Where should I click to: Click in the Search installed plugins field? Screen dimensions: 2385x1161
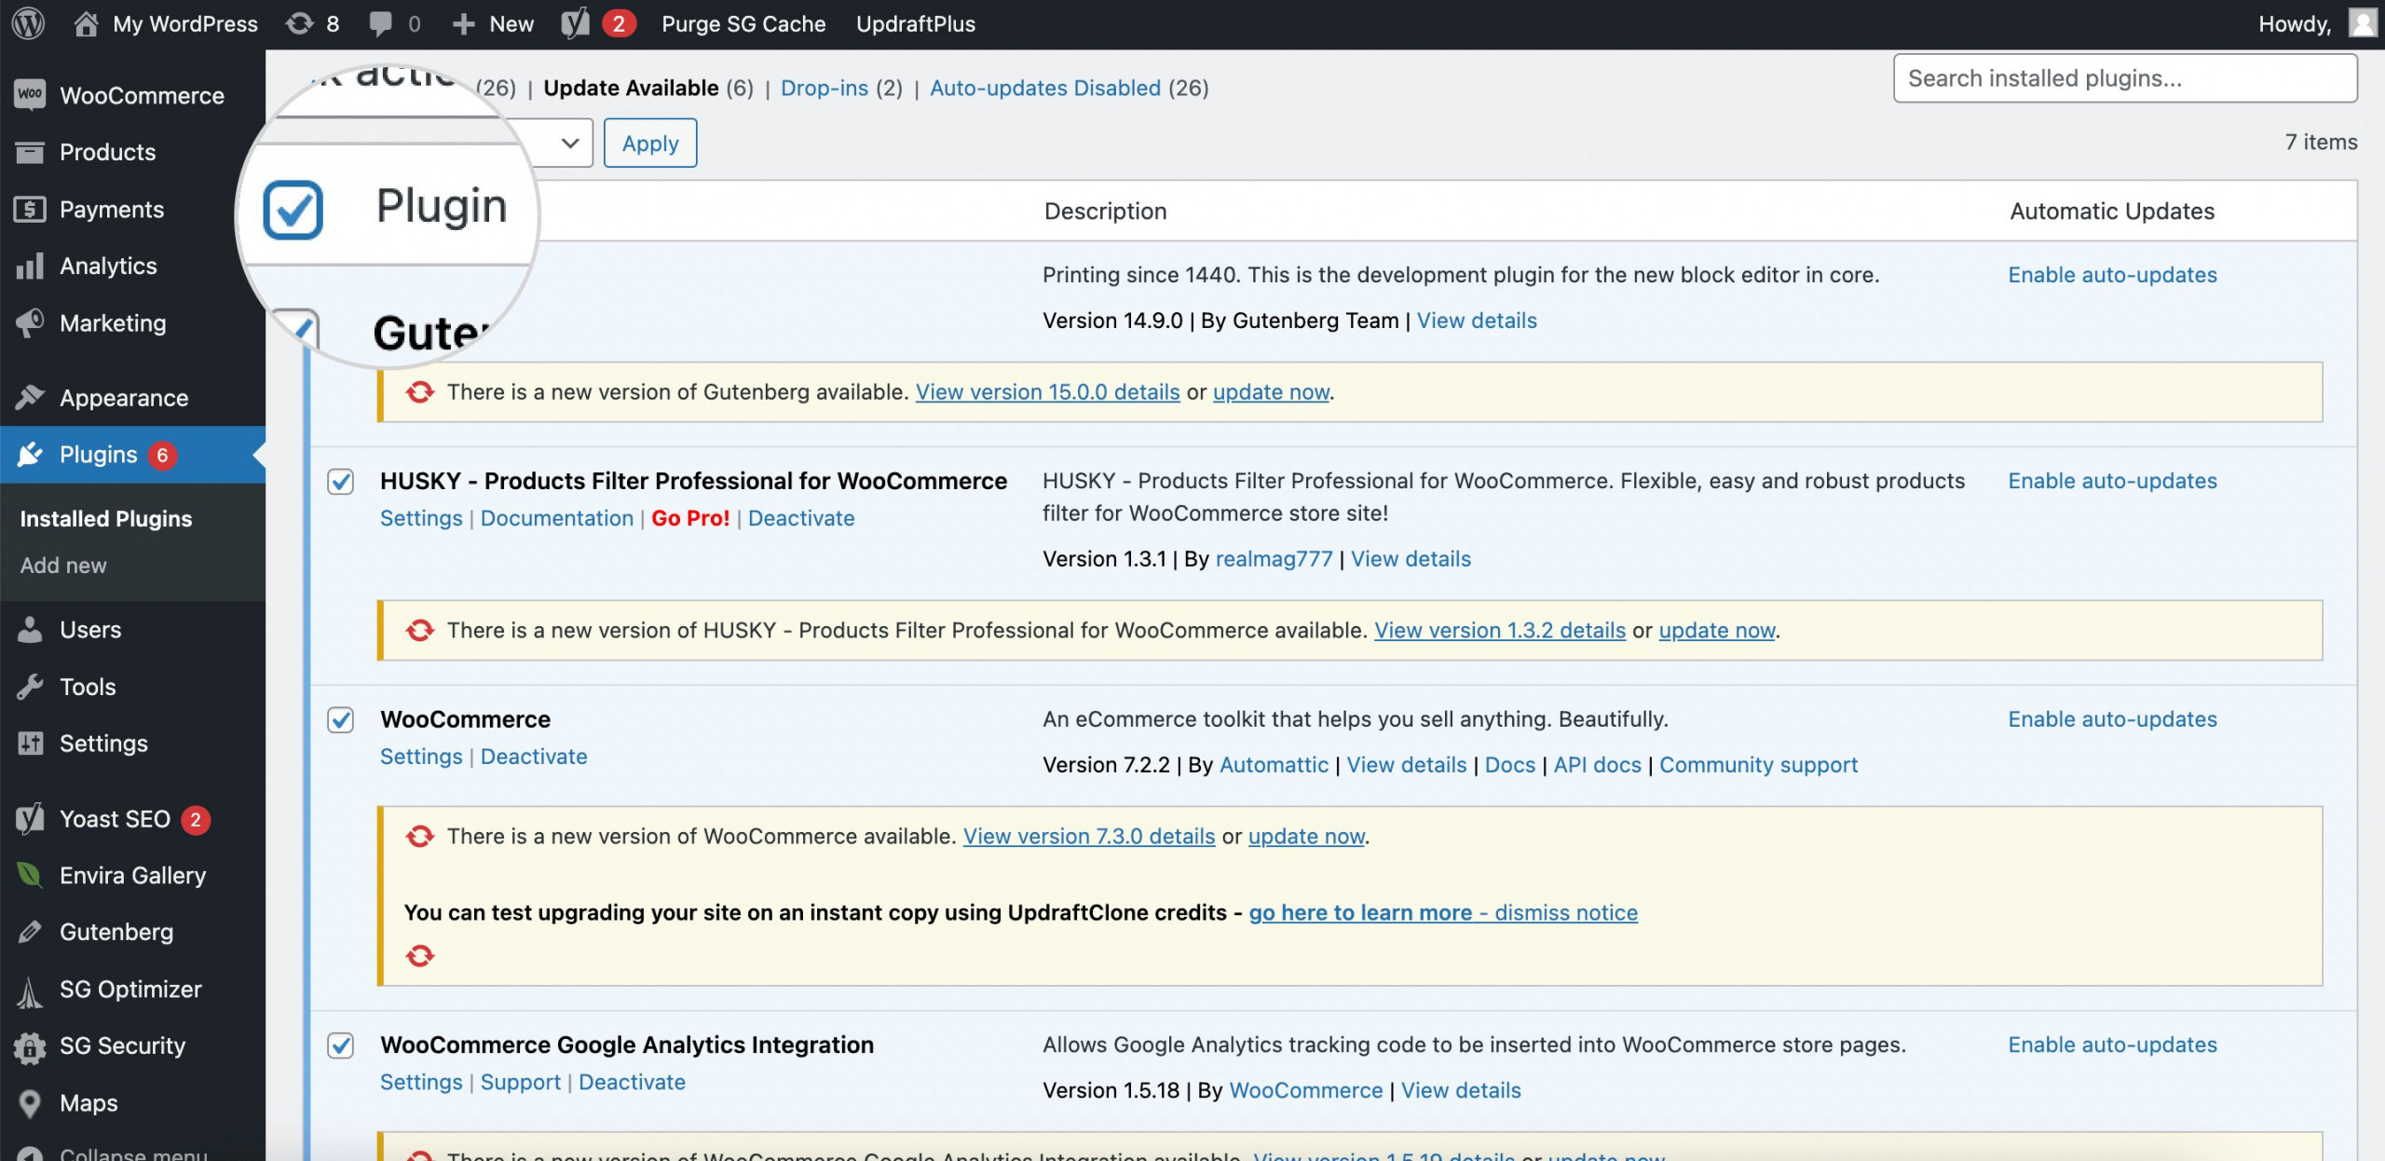click(x=2125, y=78)
